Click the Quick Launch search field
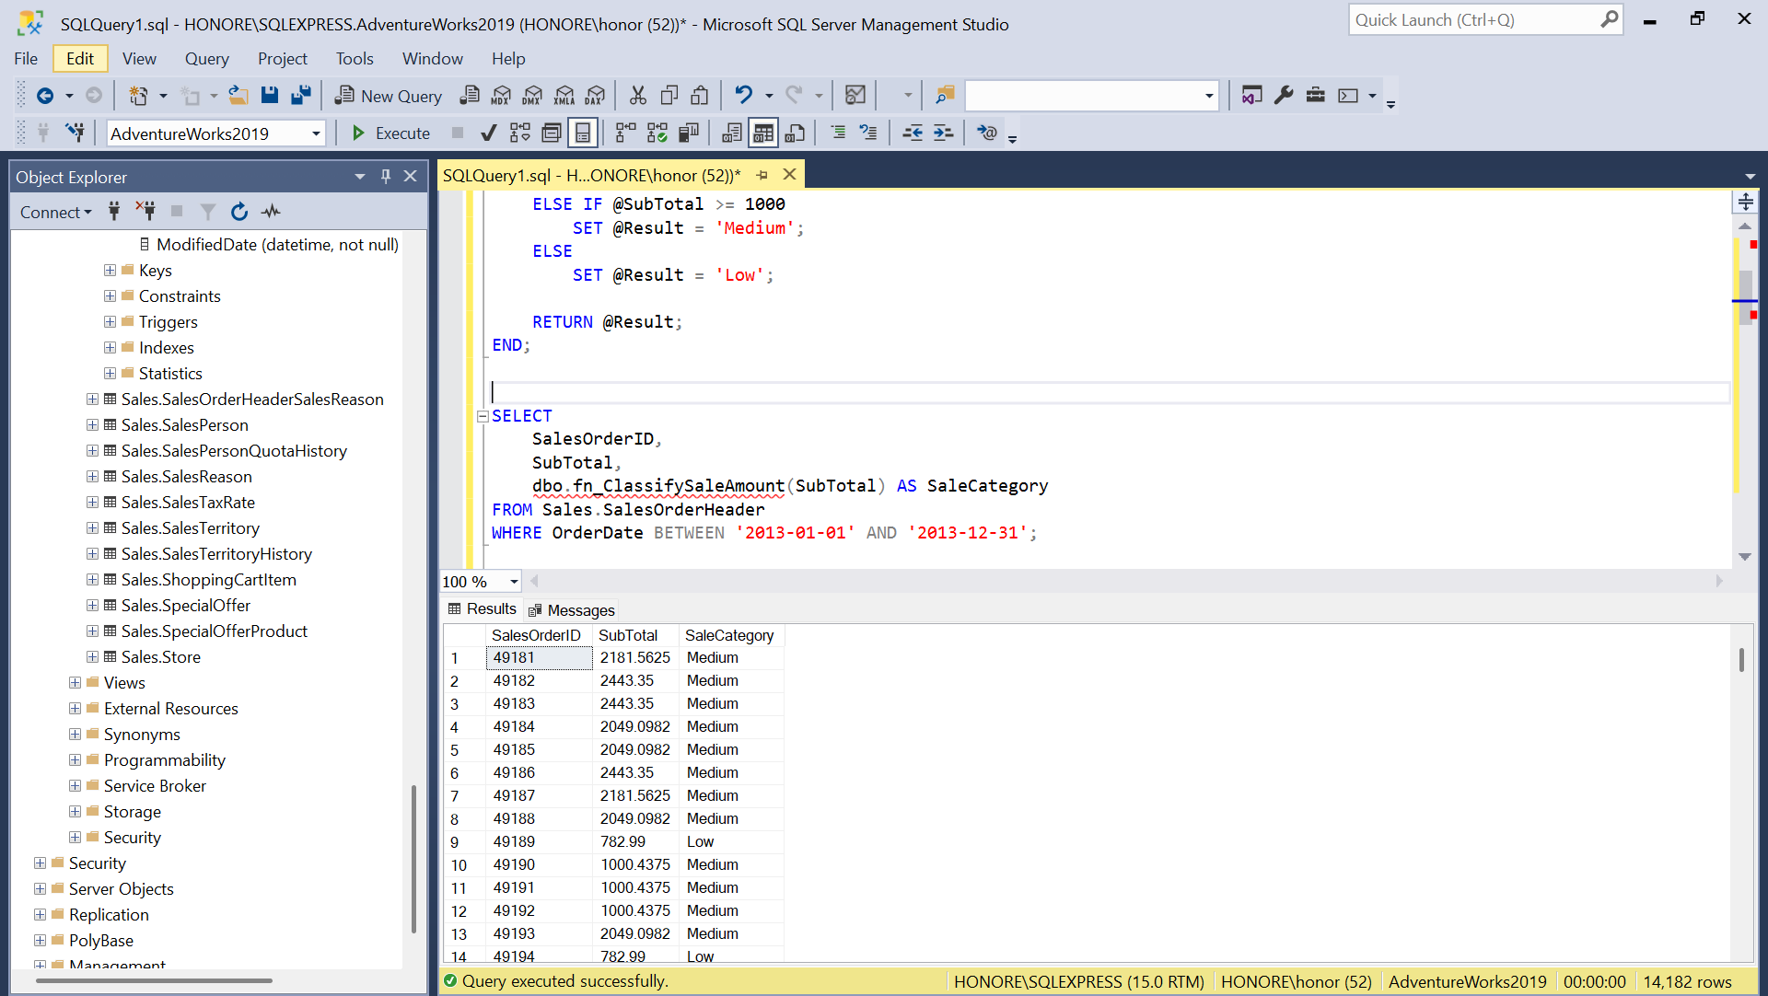 1473,20
